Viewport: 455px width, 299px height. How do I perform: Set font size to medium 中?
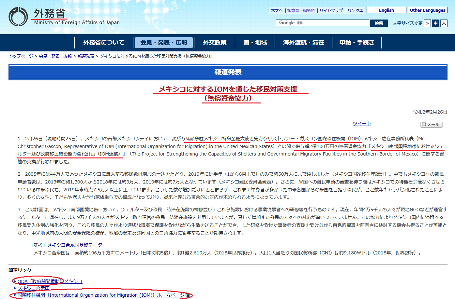pyautogui.click(x=435, y=23)
